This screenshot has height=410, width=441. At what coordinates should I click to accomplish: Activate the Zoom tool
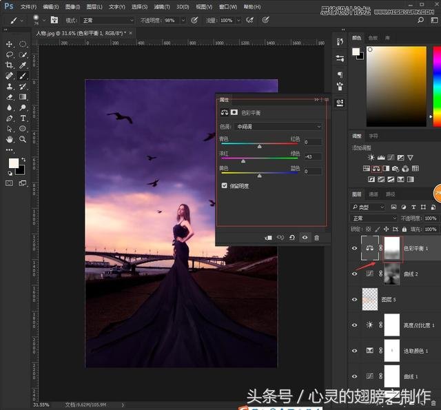point(23,139)
